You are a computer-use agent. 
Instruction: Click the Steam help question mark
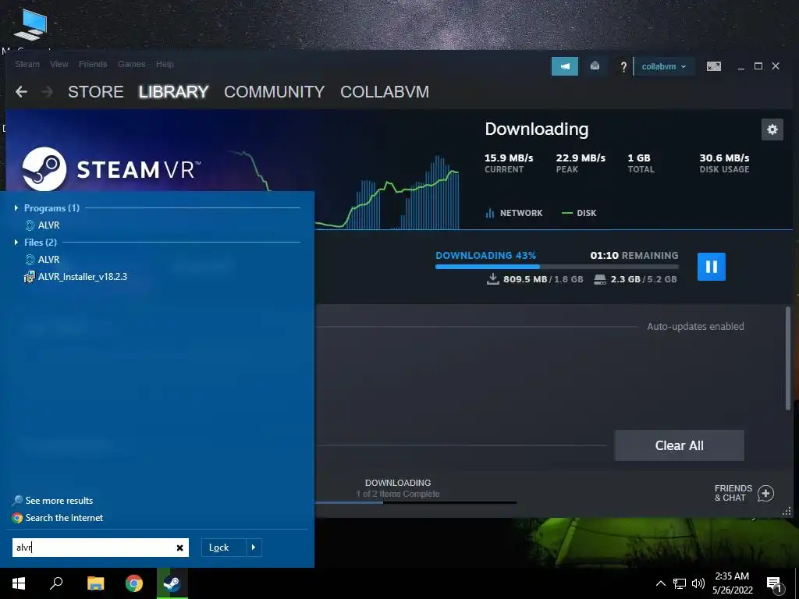(x=623, y=67)
